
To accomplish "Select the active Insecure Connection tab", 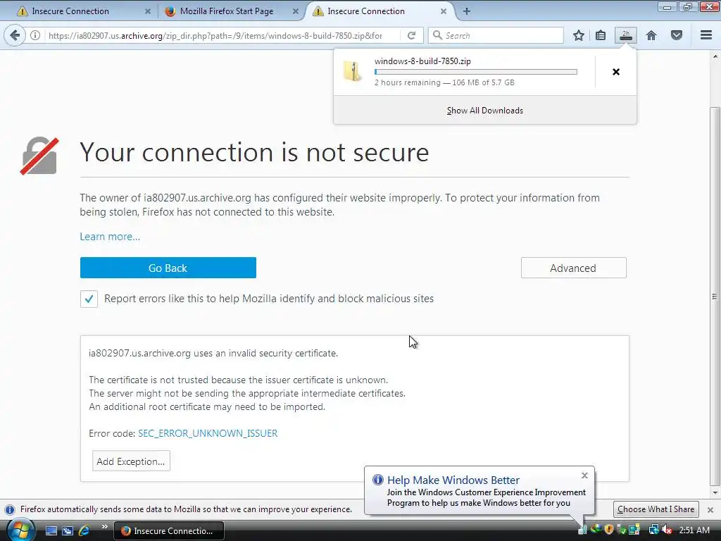I will [380, 11].
